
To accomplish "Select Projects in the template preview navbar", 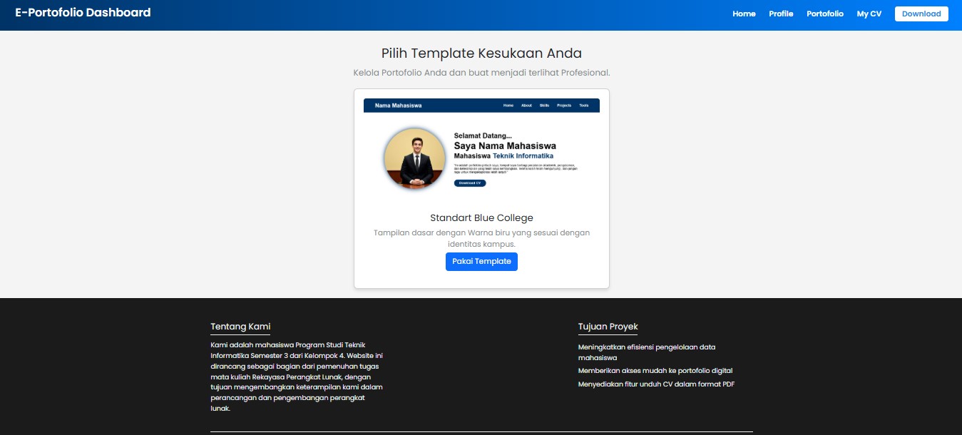I will (564, 105).
